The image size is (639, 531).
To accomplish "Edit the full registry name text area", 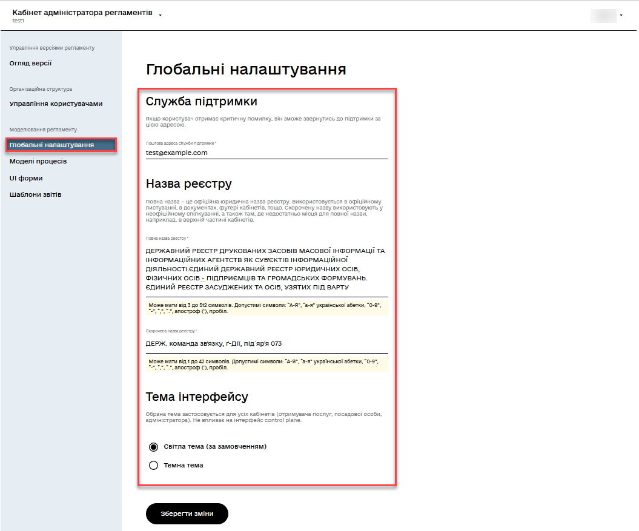I will coord(267,269).
